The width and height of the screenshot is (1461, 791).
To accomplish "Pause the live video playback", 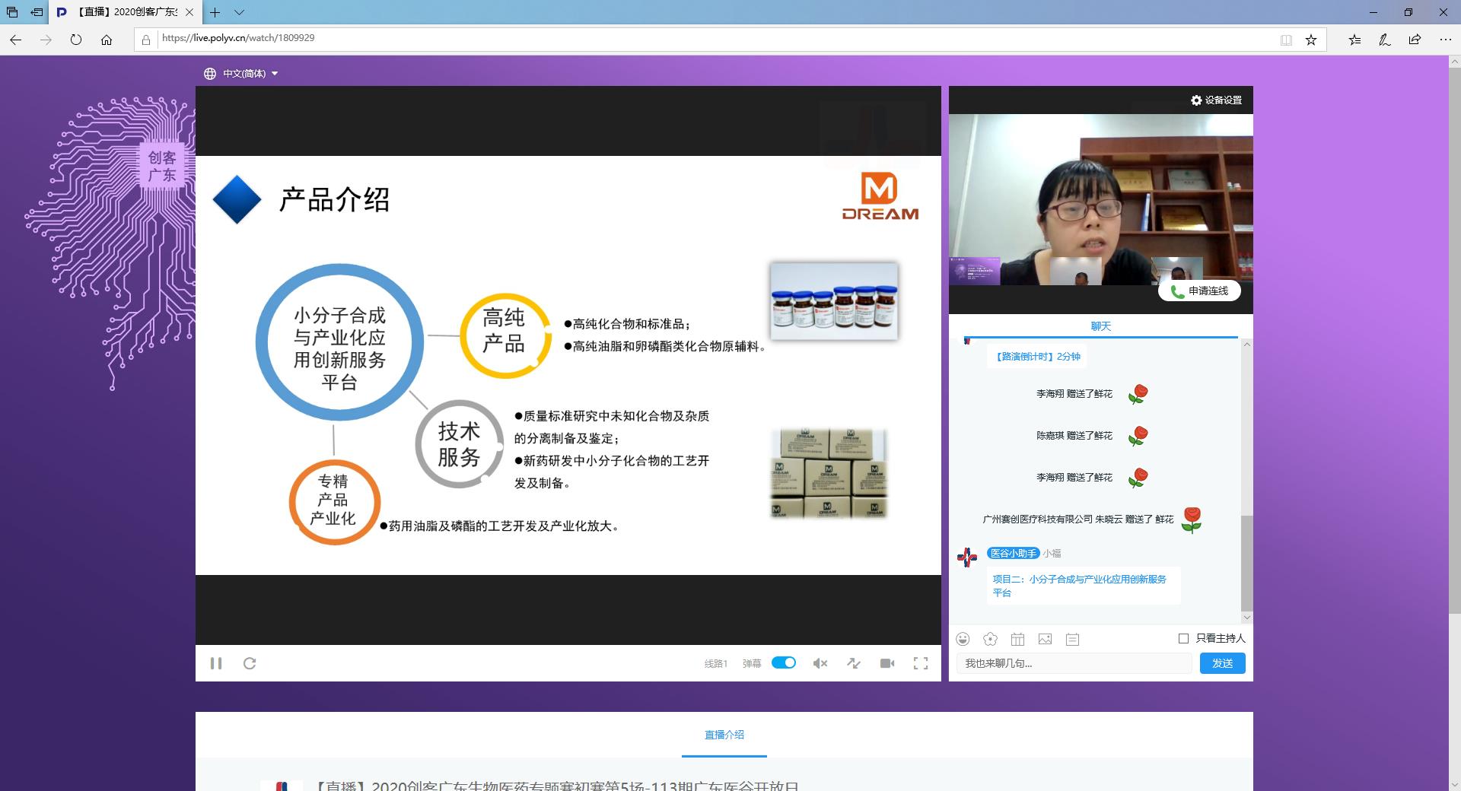I will pyautogui.click(x=216, y=663).
